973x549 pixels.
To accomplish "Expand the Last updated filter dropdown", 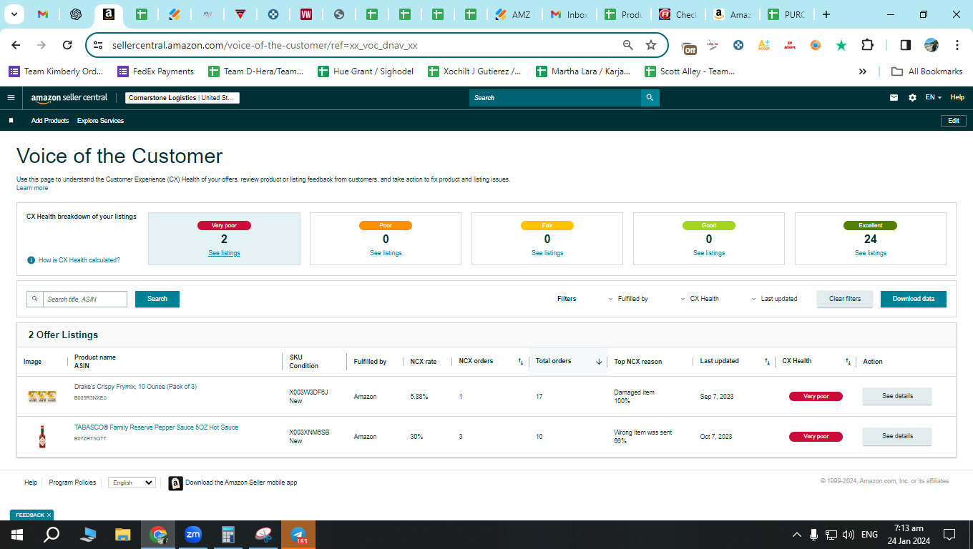I will click(774, 299).
